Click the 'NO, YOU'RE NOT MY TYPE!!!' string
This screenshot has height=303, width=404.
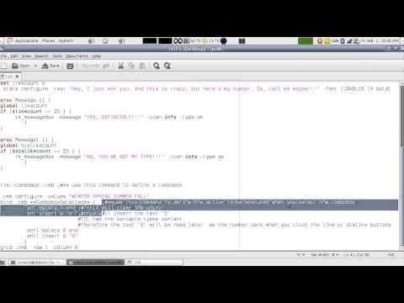pos(124,157)
